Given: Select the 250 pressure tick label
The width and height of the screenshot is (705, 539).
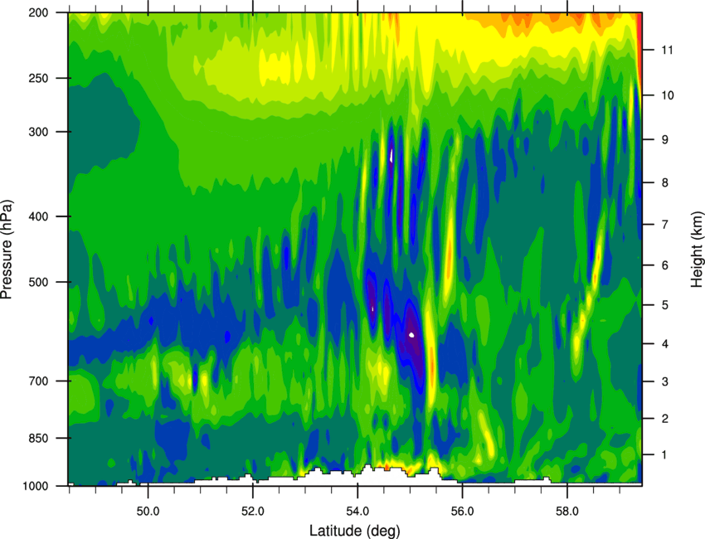Looking at the screenshot, I should tap(38, 78).
